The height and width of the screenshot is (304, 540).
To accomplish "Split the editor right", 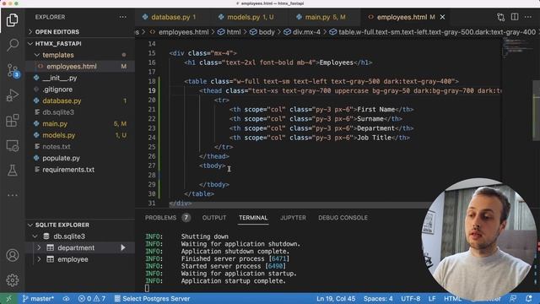I will click(x=515, y=17).
